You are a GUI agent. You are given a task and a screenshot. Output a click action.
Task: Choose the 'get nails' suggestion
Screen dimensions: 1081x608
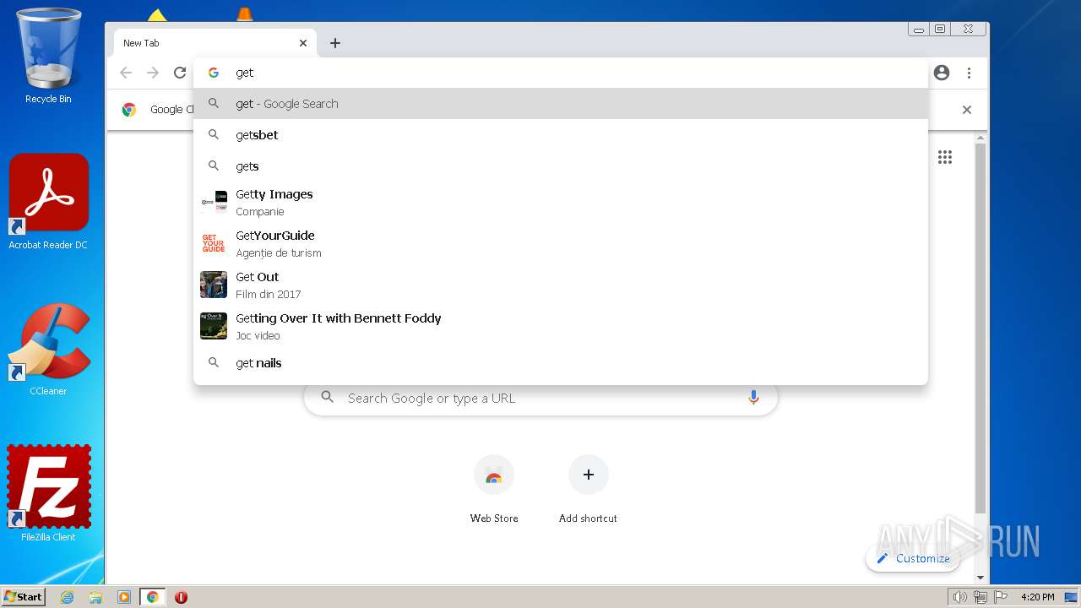(x=561, y=363)
